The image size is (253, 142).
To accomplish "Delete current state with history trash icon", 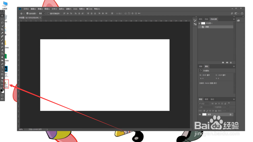I will [x=231, y=63].
